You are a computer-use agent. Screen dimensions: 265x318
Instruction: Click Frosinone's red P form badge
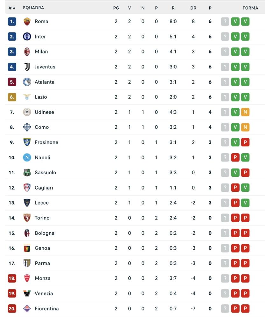[245, 142]
